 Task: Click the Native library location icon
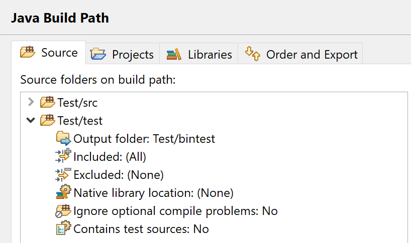pyautogui.click(x=63, y=192)
